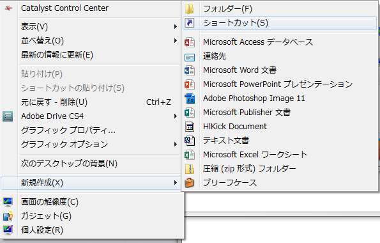This screenshot has width=380, height=243.
Task: Click the HlKick Document icon
Action: [x=190, y=127]
